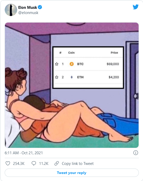
Task: Toggle the star next to BTC
Action: tap(57, 64)
